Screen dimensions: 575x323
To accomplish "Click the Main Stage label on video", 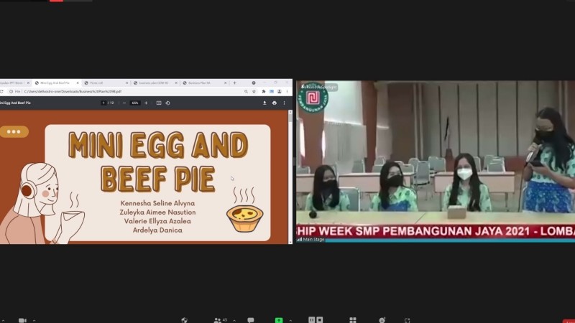I will 313,239.
